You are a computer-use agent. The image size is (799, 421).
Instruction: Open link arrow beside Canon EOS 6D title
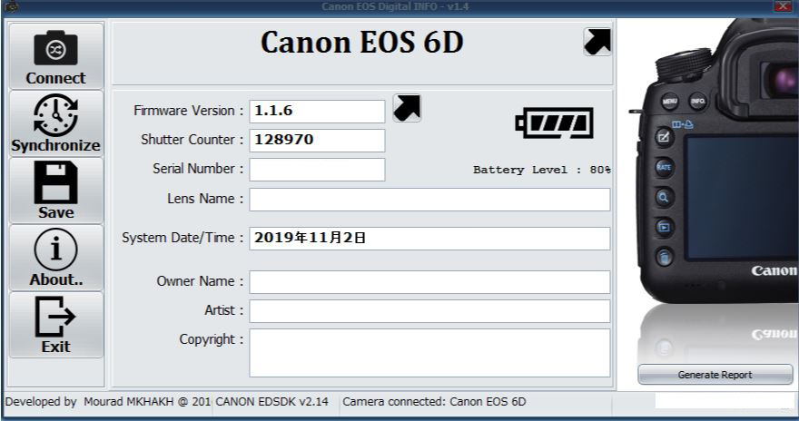pos(597,42)
